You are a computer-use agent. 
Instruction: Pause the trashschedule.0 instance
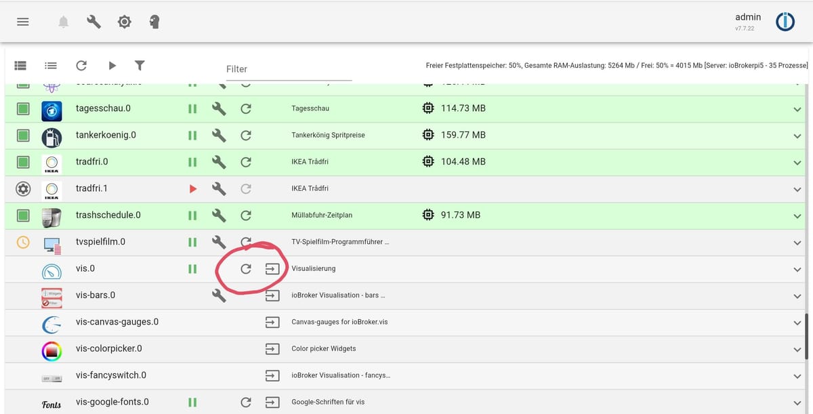click(x=192, y=215)
